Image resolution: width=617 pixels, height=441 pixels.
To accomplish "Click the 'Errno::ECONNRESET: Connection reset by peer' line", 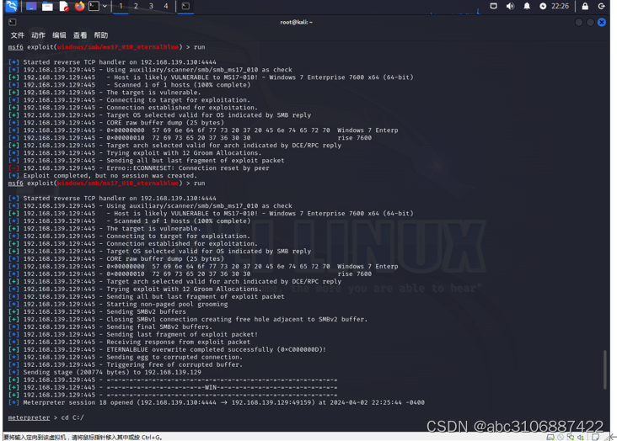I will click(x=139, y=167).
